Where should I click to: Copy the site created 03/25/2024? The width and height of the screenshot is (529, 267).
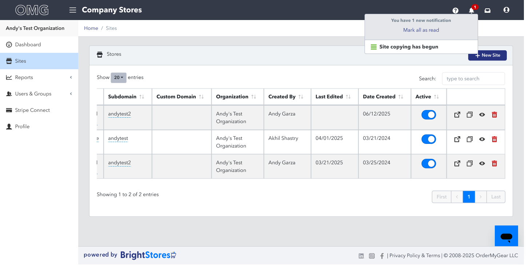[470, 164]
